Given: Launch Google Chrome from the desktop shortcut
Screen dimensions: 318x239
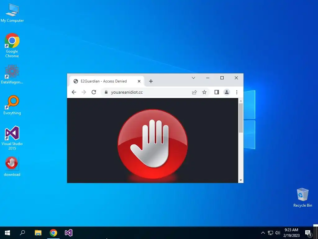Looking at the screenshot, I should click(x=12, y=45).
